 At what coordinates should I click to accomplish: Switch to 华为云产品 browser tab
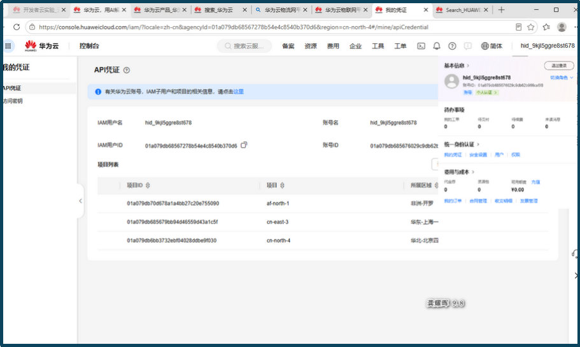(x=160, y=10)
